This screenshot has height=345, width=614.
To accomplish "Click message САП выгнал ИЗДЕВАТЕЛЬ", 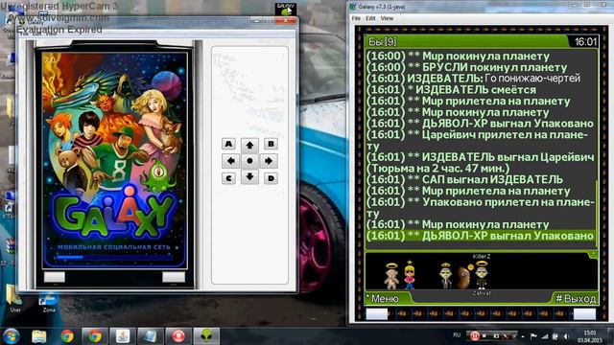I will point(464,179).
